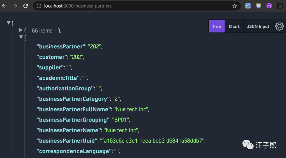Click the black square extension icon
Screen dimensions: 286x158
[280, 6]
